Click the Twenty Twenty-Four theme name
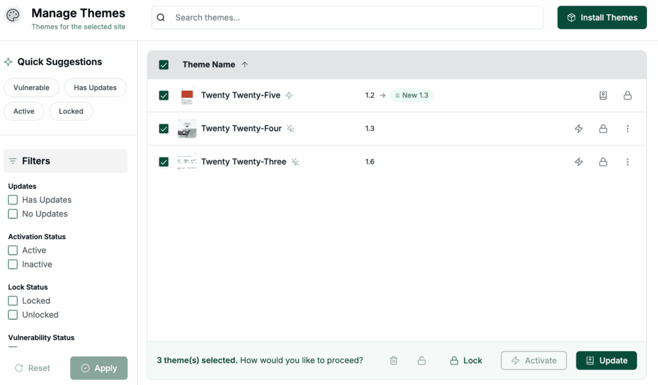 [x=242, y=129]
